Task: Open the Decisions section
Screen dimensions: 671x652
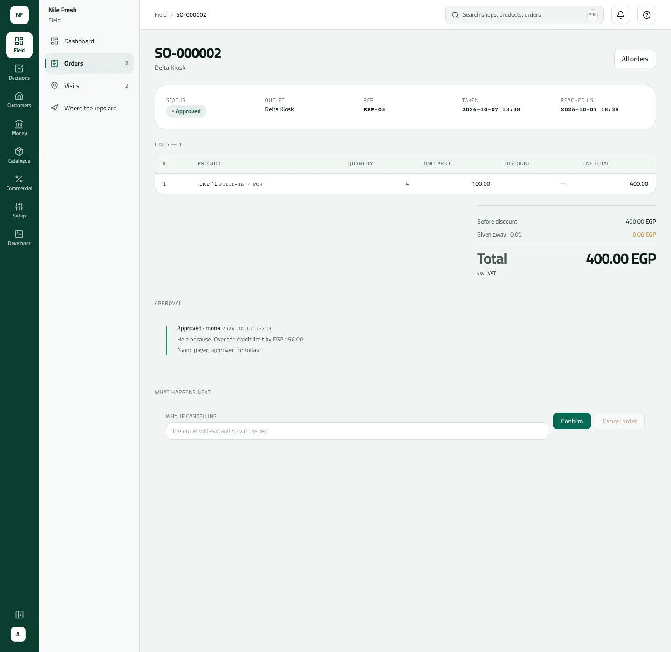Action: tap(19, 72)
